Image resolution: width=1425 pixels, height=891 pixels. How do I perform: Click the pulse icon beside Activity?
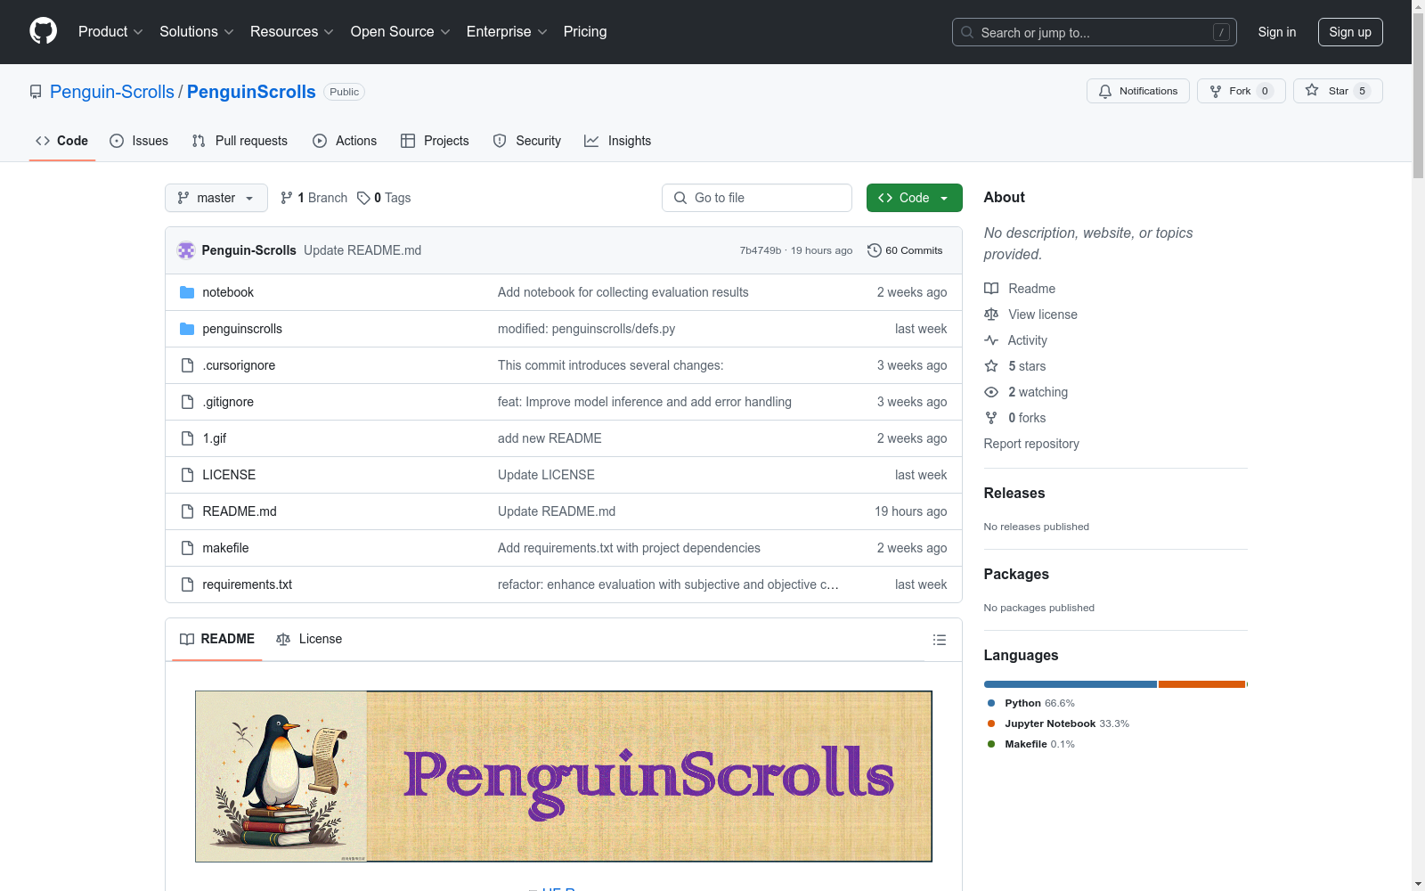coord(991,340)
